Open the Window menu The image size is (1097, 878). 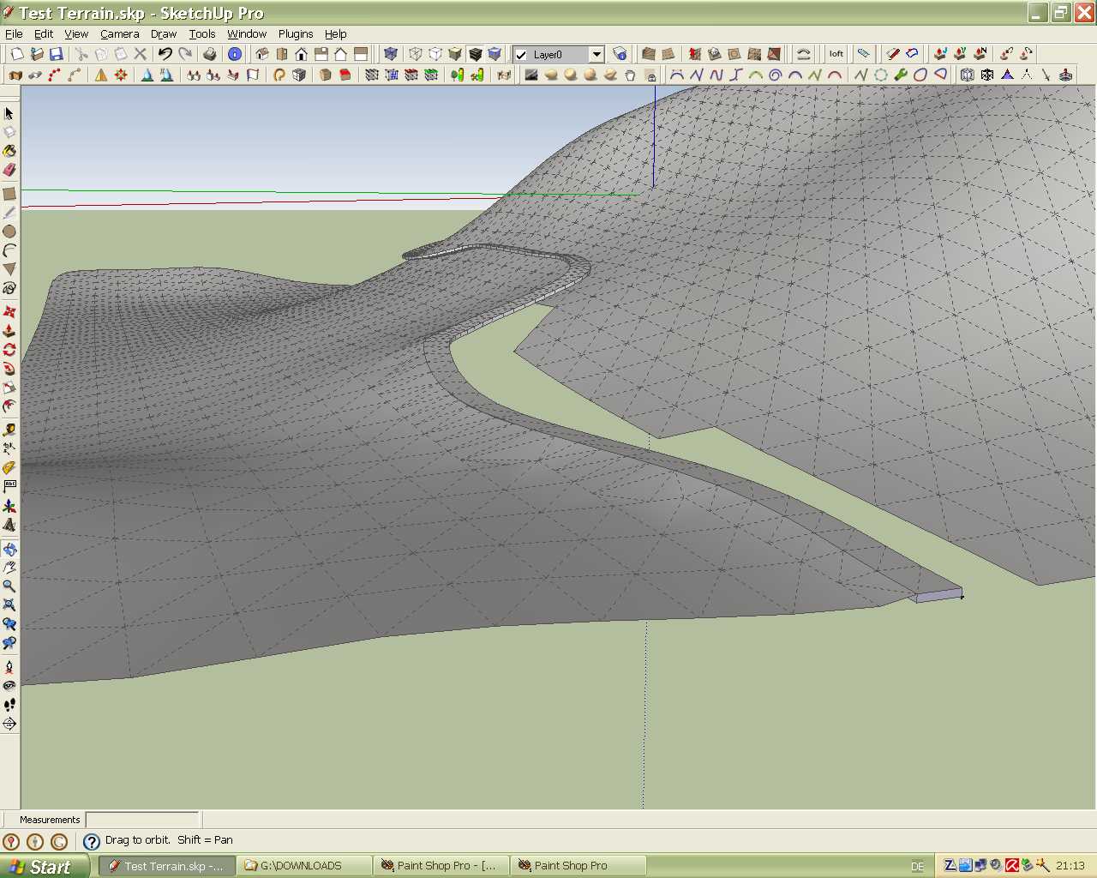point(247,33)
